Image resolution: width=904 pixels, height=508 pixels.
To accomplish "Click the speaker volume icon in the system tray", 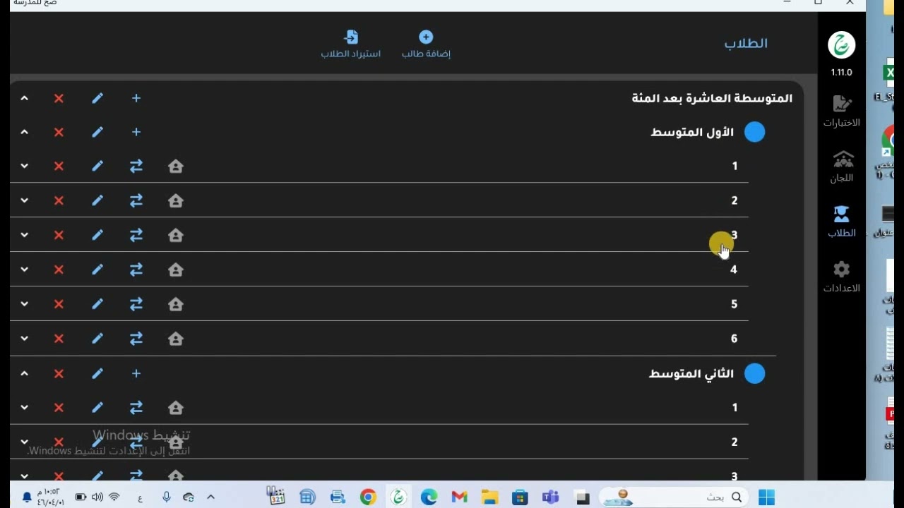I will pos(97,497).
